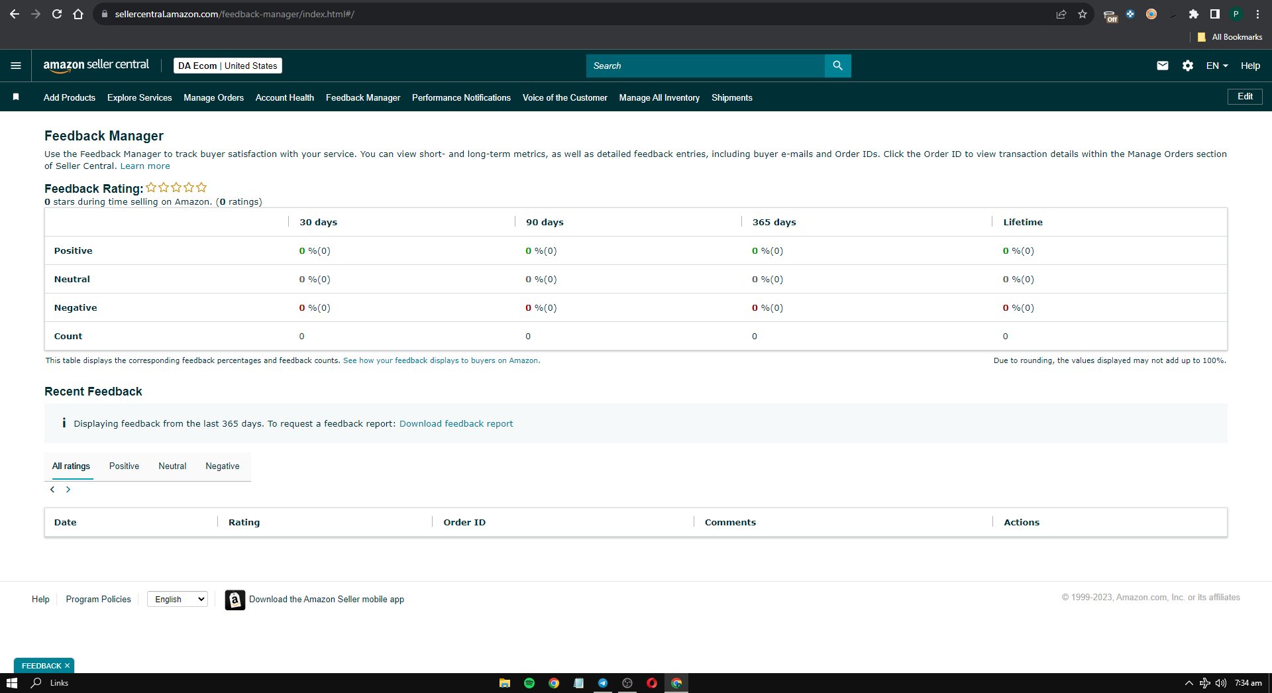Image resolution: width=1272 pixels, height=693 pixels.
Task: Open 'See how your feedback displays to buyers' link
Action: click(x=441, y=361)
